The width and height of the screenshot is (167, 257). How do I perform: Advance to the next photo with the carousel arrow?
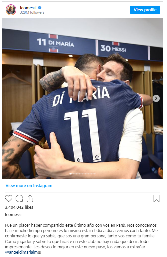(x=156, y=98)
